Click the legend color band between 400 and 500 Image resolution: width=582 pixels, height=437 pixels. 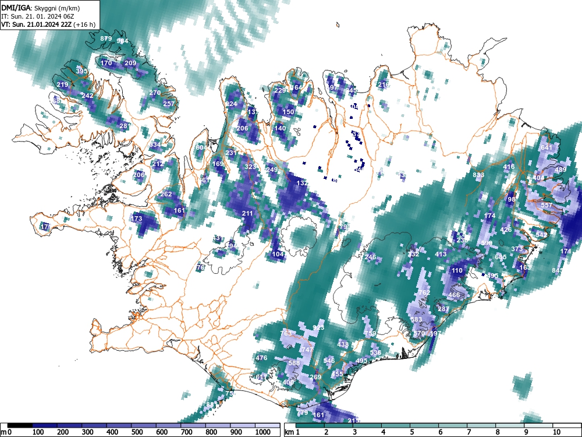click(x=119, y=425)
